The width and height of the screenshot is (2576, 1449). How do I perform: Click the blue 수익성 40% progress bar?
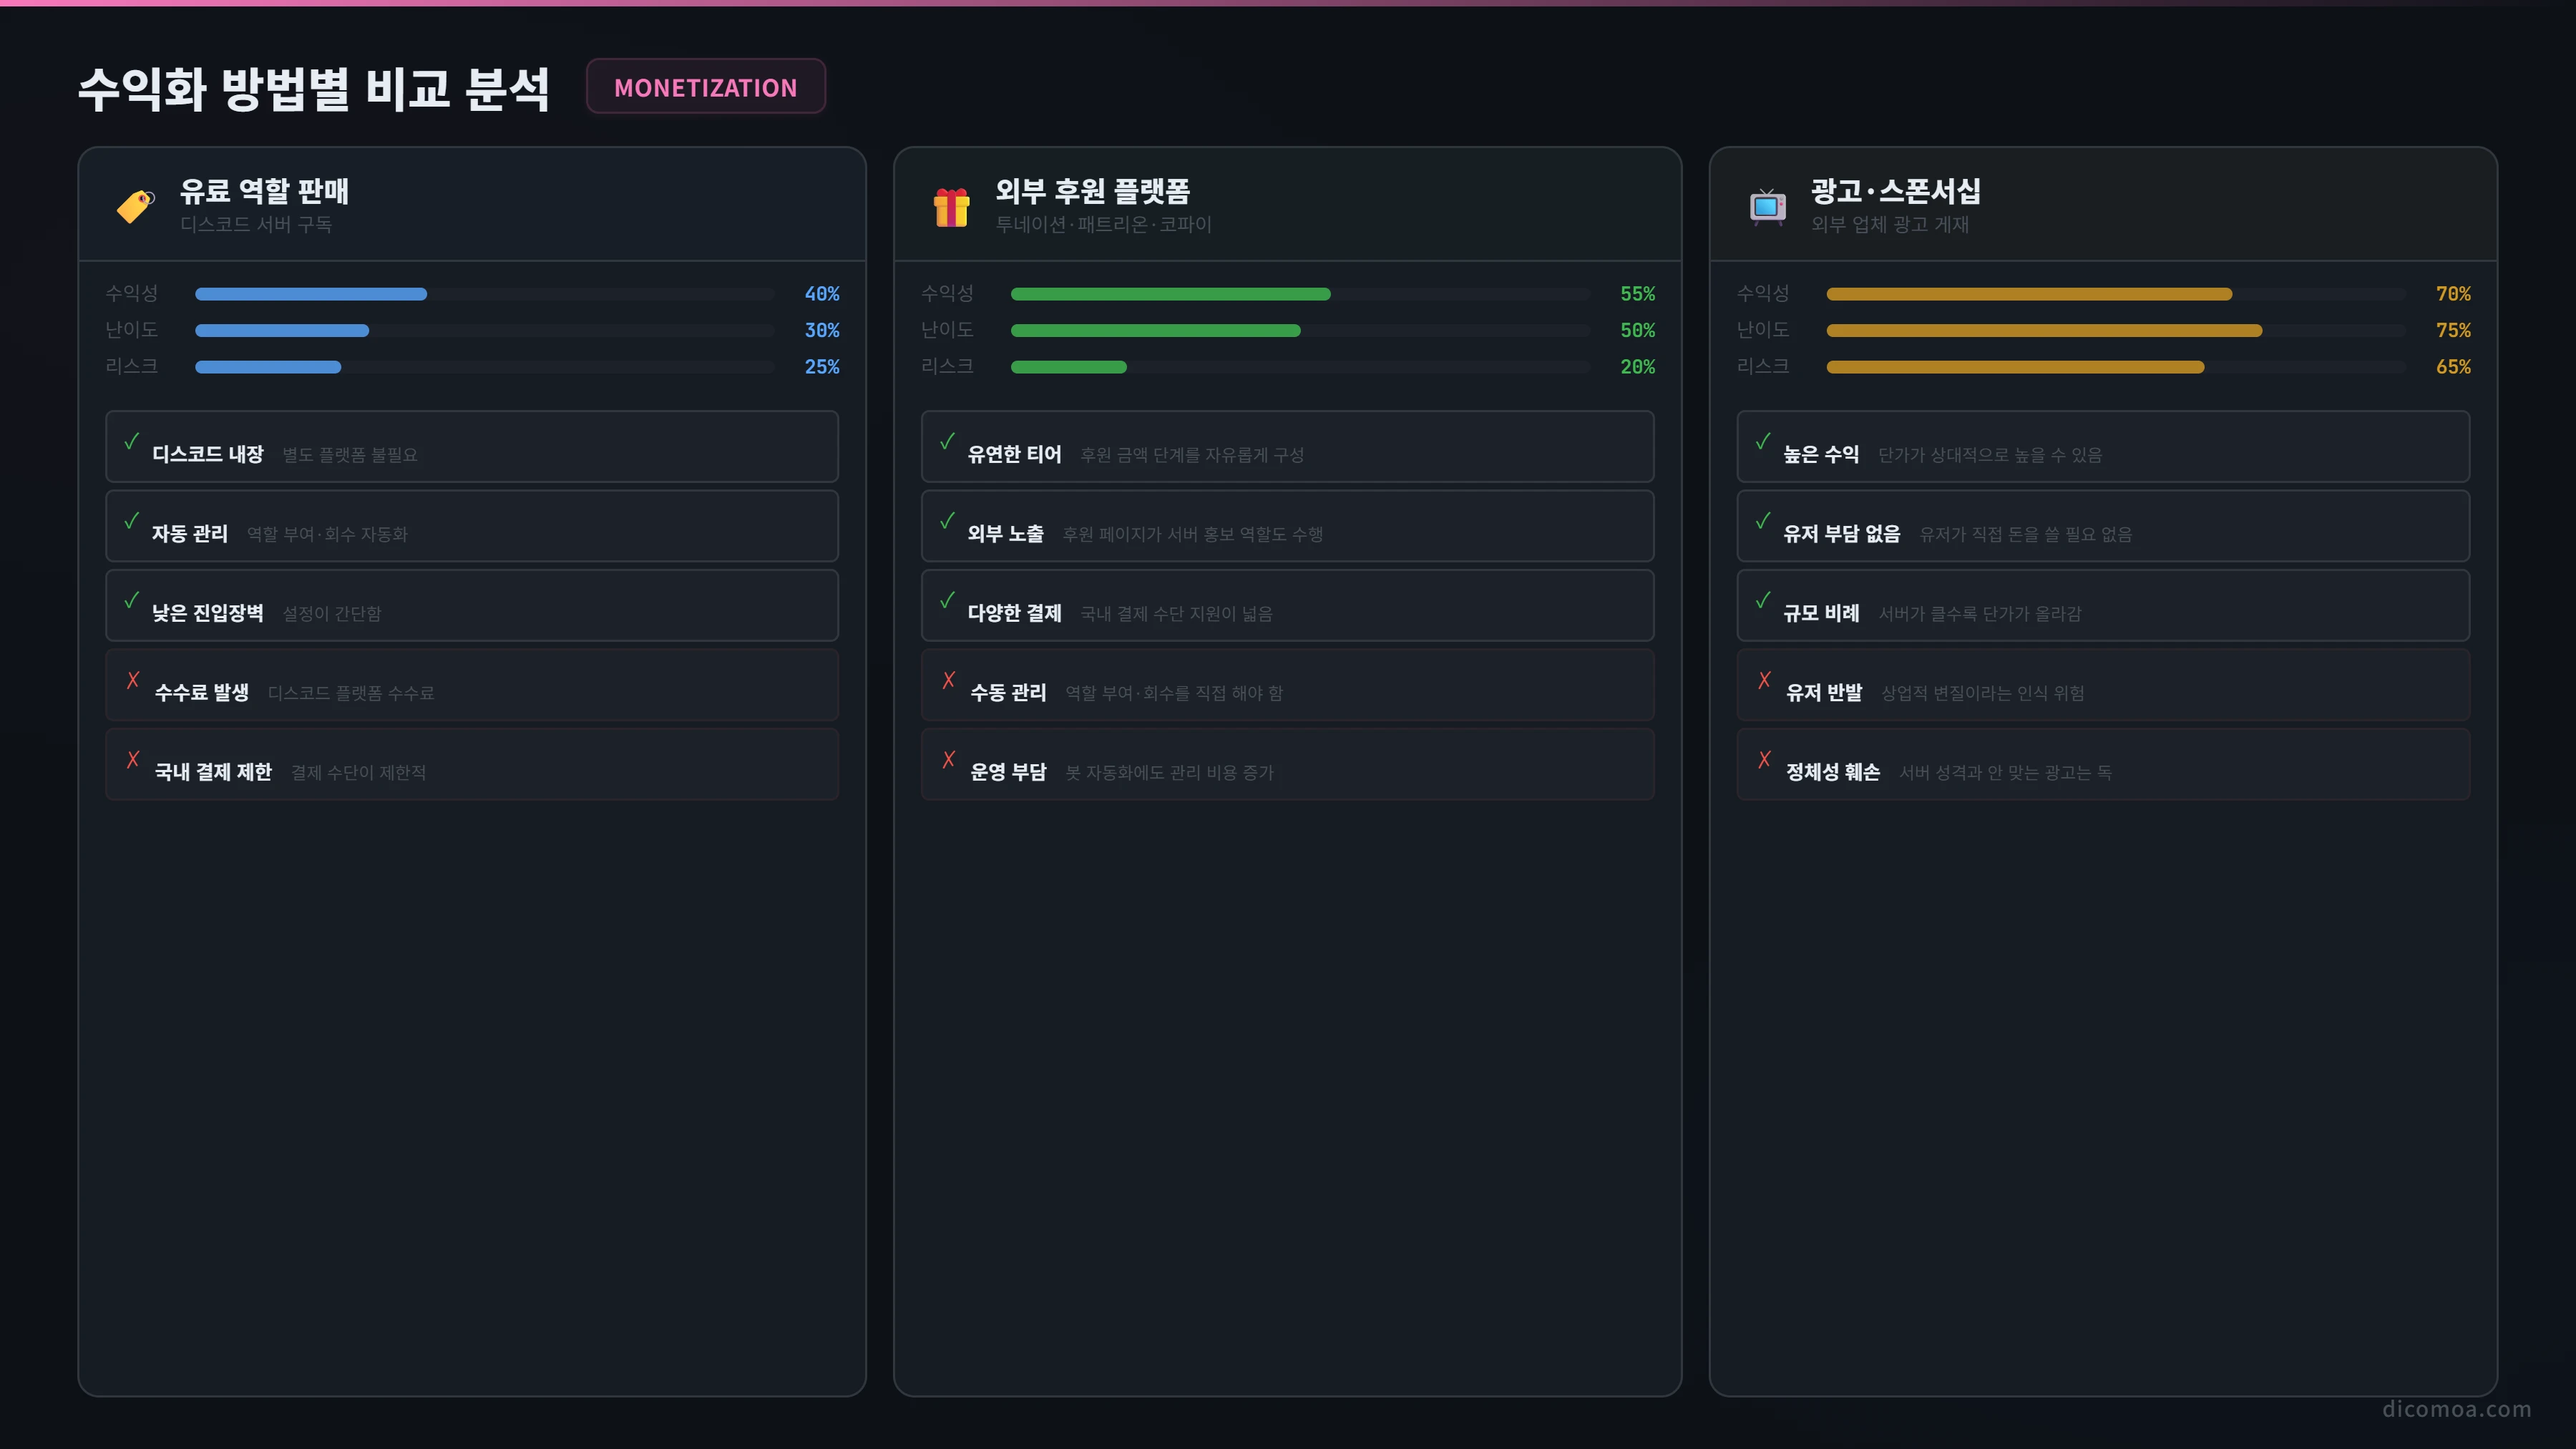click(485, 294)
